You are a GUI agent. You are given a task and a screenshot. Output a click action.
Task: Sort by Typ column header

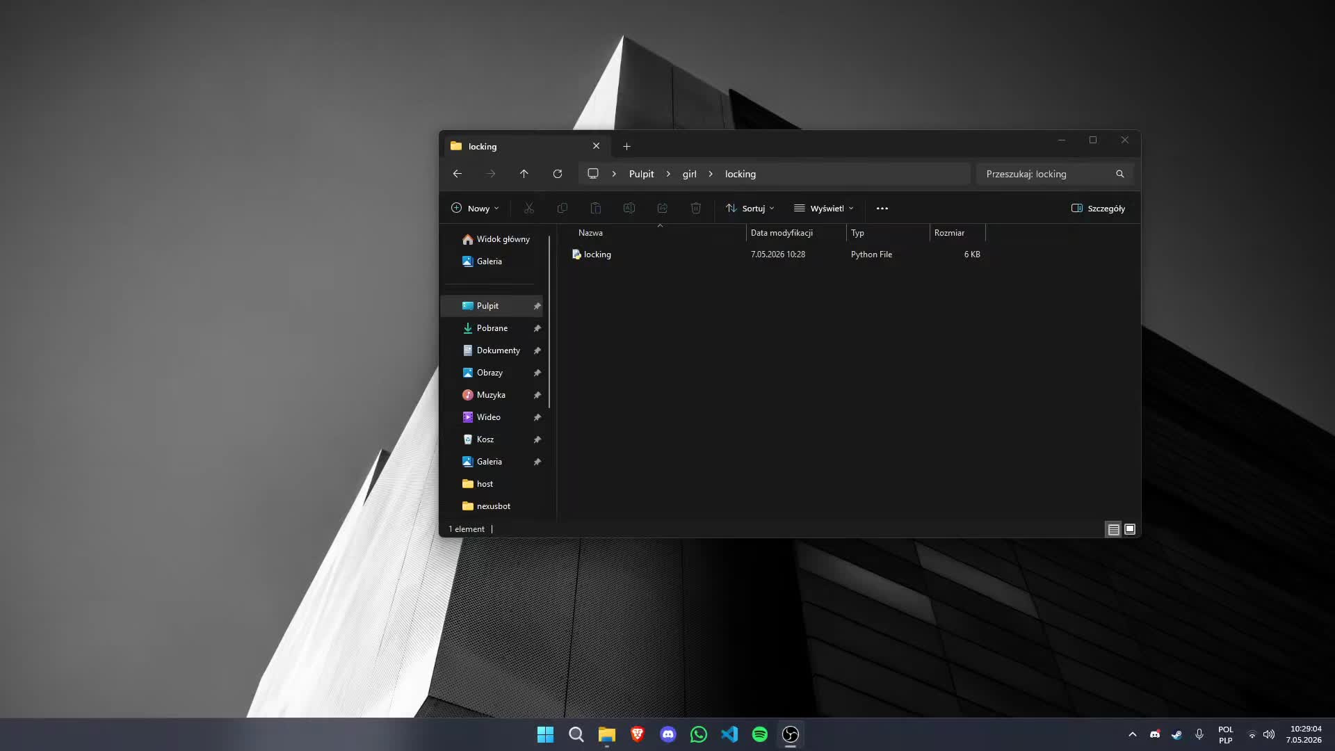857,233
